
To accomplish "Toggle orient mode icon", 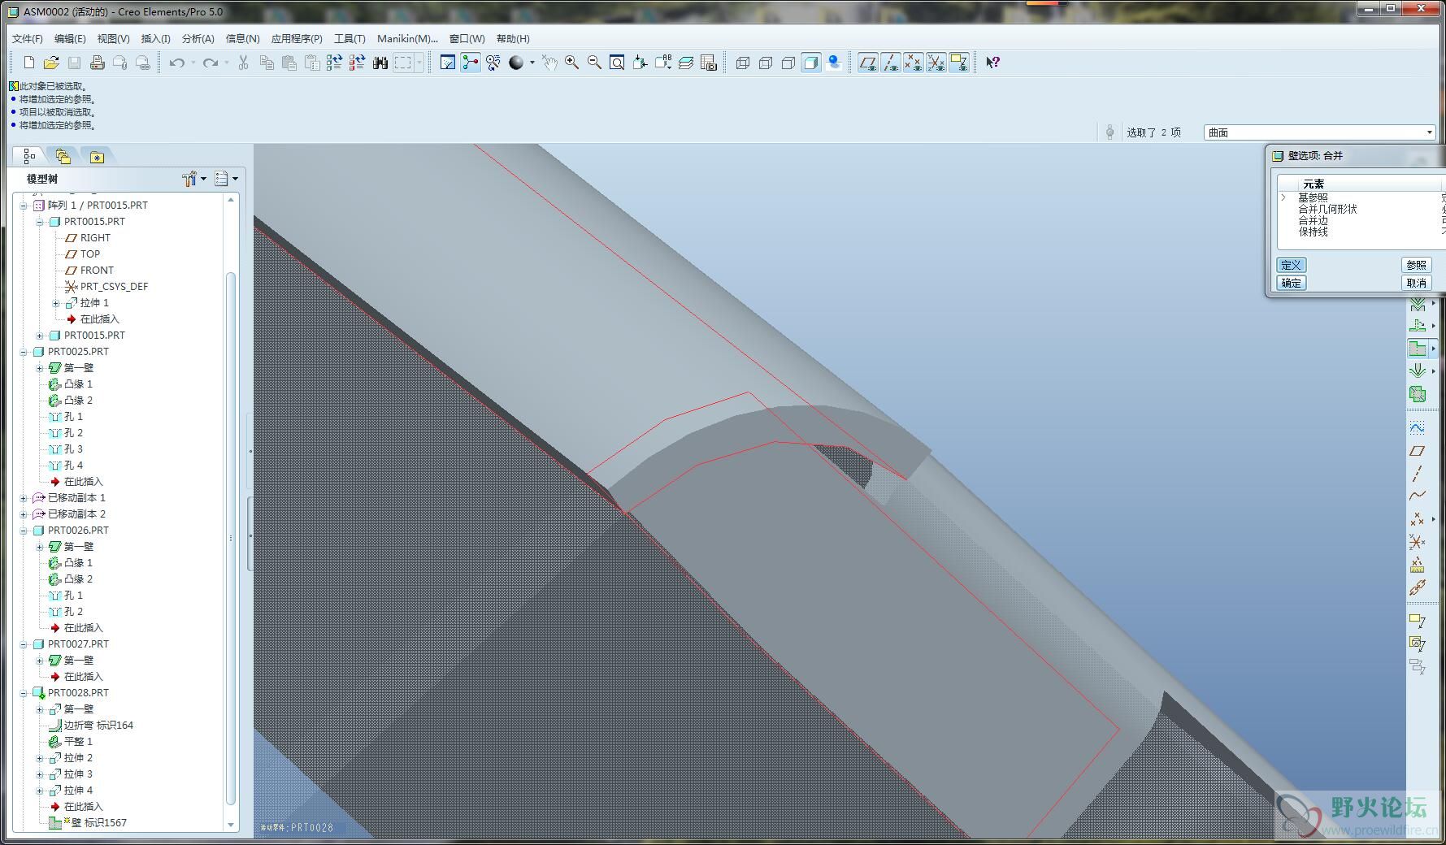I will coord(493,63).
